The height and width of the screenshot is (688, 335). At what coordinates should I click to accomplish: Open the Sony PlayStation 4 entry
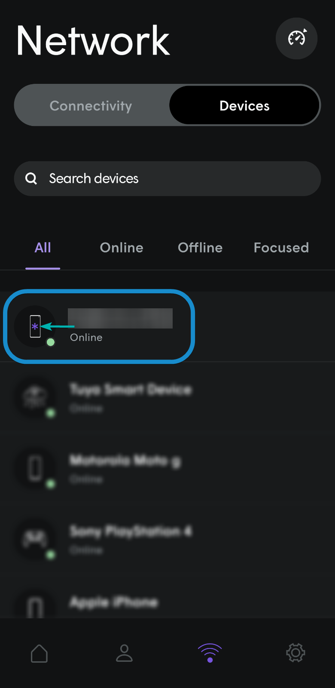(167, 539)
